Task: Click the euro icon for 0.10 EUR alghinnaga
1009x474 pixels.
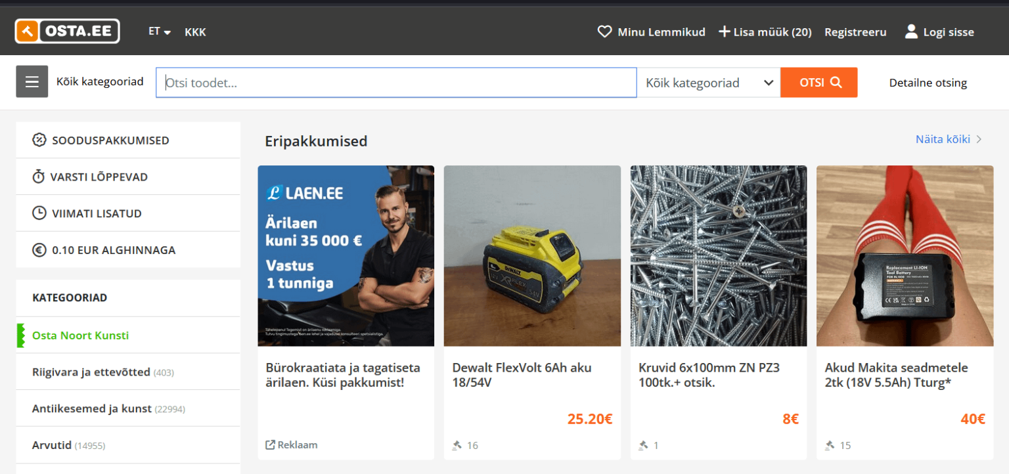Action: (39, 250)
